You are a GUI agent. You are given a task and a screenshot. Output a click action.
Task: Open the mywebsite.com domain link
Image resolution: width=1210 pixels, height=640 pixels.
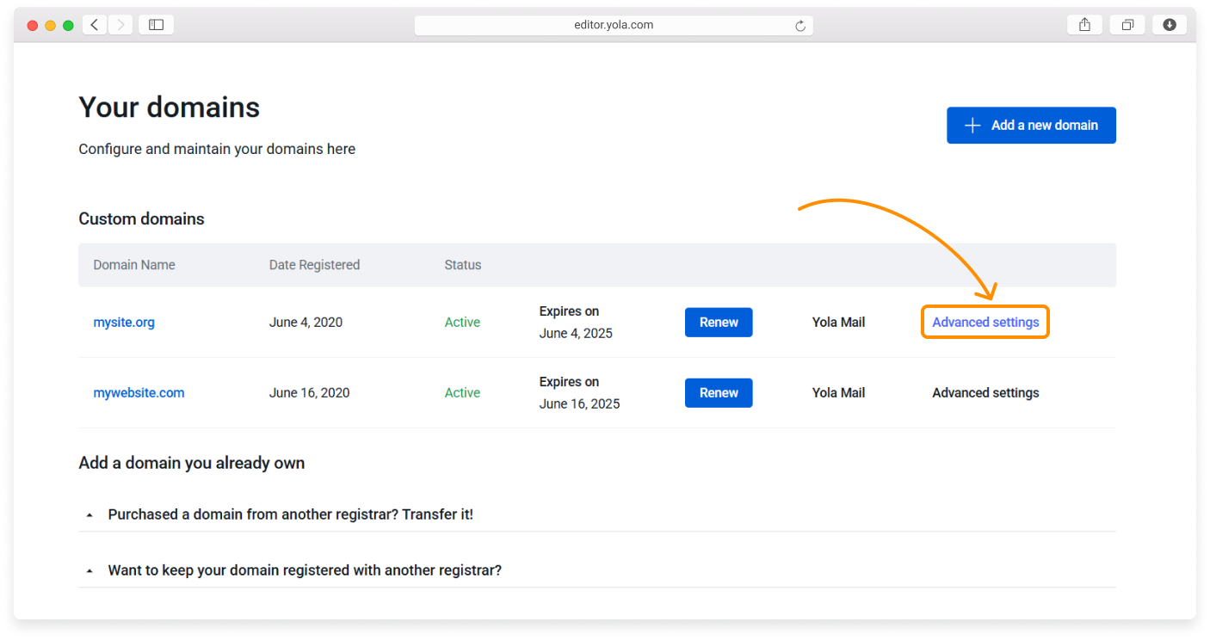coord(139,393)
